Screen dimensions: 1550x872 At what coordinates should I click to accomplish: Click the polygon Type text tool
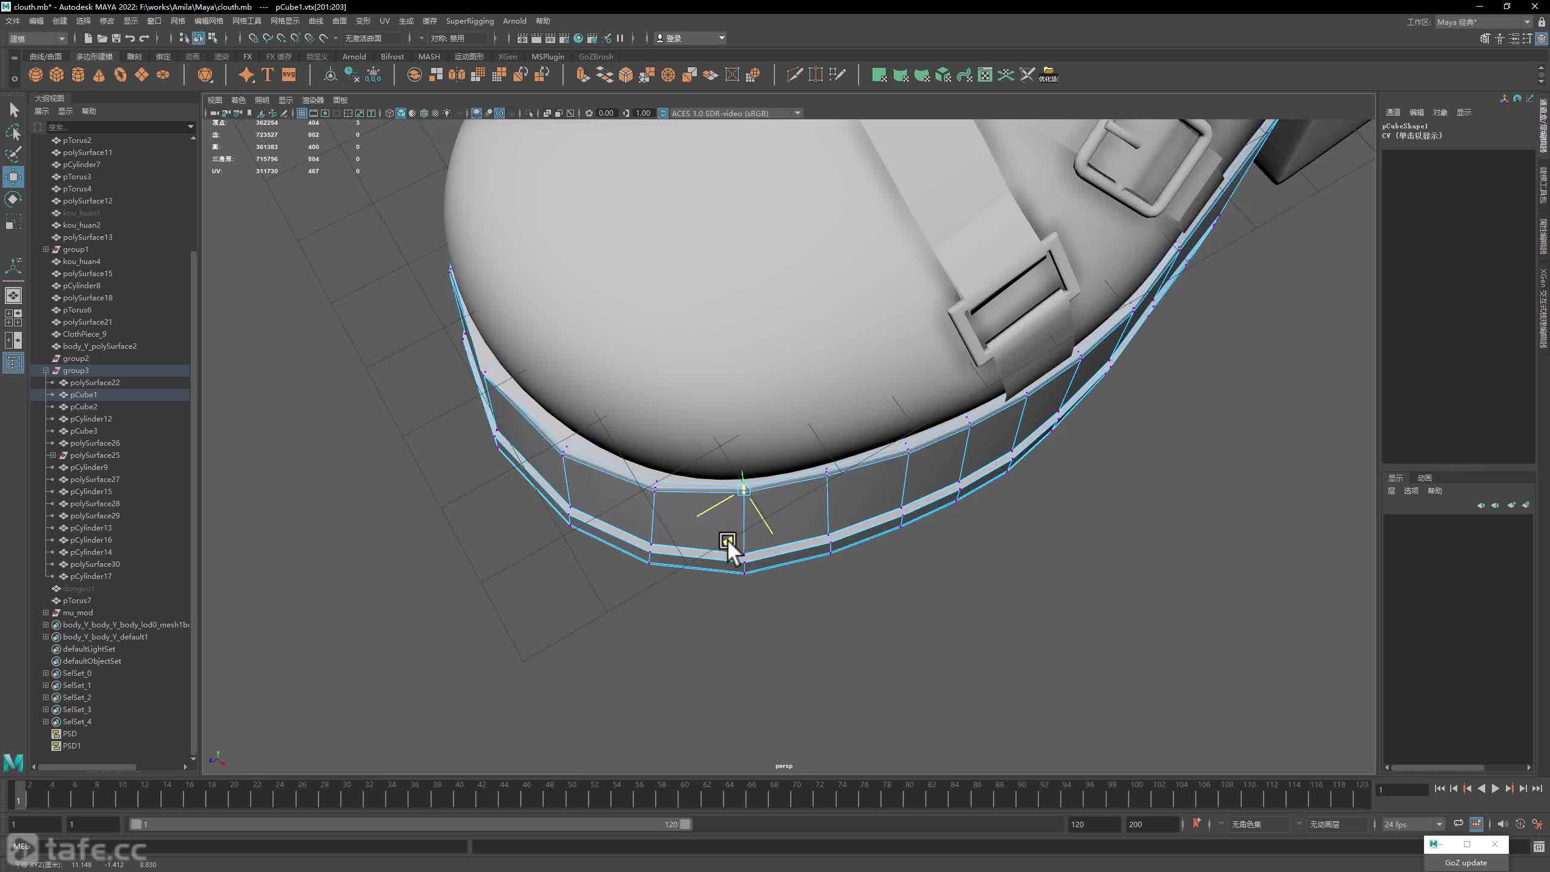click(267, 75)
